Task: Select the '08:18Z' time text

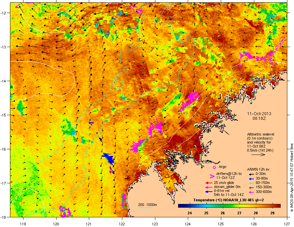Action: 259,119
